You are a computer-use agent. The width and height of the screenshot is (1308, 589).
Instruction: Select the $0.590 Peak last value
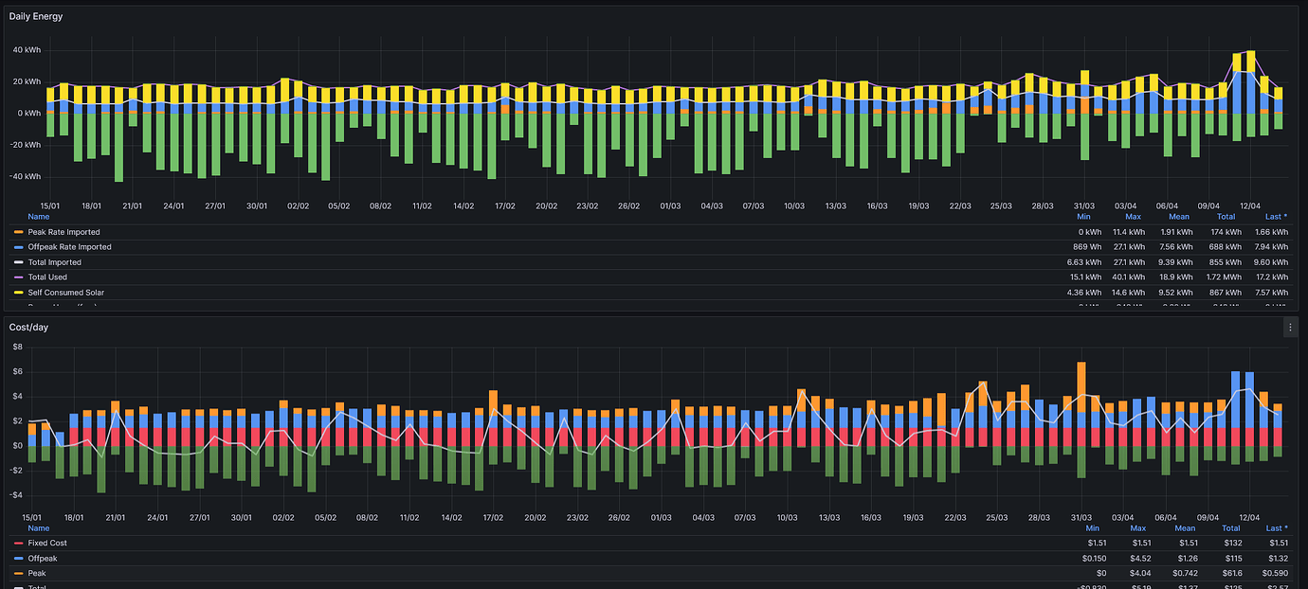pos(1276,574)
